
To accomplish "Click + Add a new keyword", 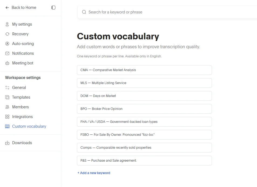I will coord(94,173).
